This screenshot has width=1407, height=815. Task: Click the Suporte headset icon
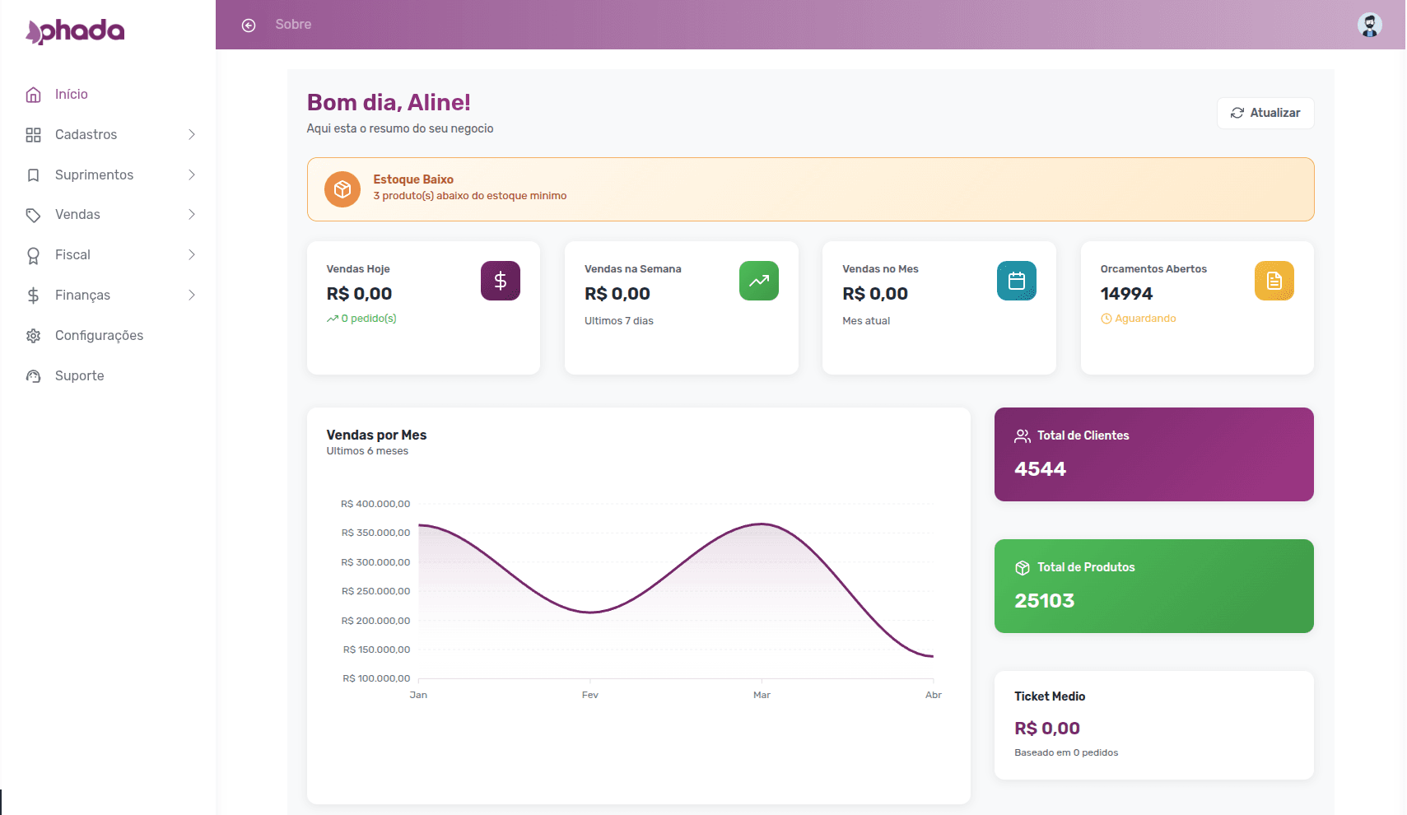click(33, 376)
